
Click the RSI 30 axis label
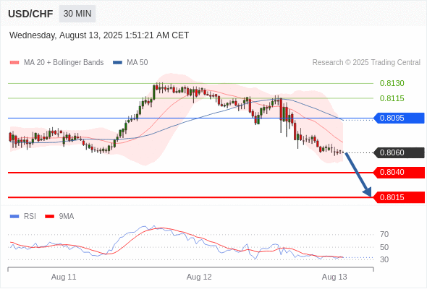tap(384, 259)
